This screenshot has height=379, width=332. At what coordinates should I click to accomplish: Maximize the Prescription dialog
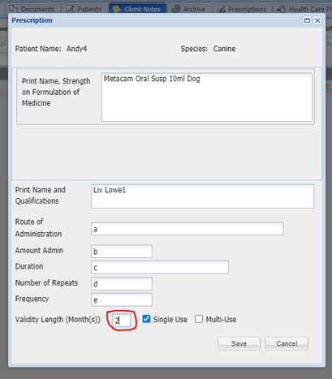point(307,20)
